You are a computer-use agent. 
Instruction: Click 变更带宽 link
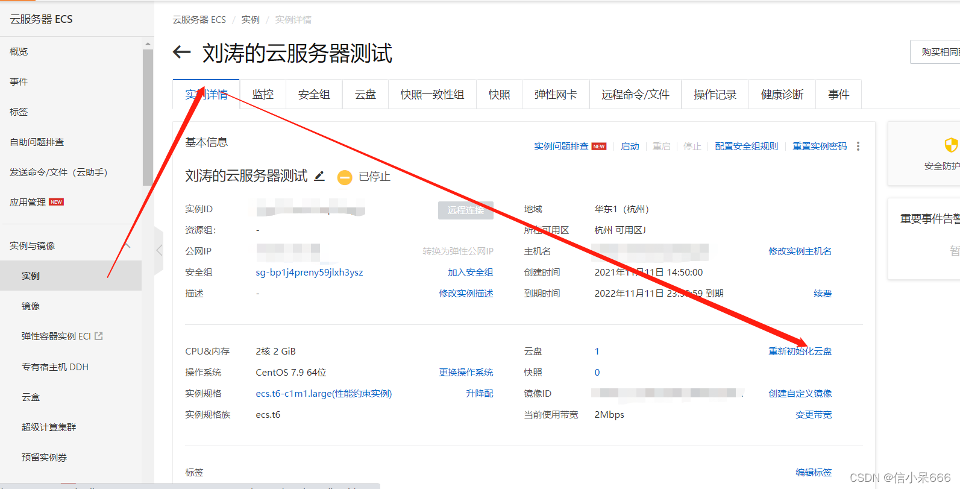point(814,415)
